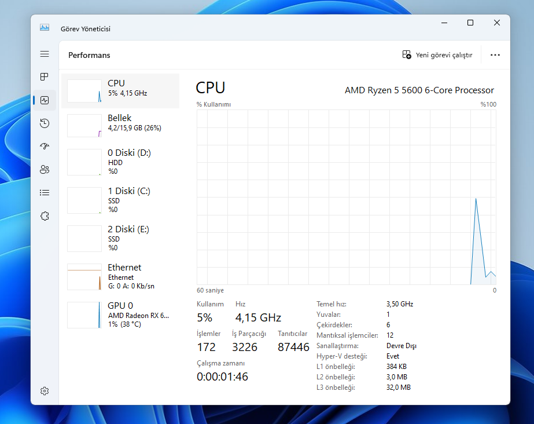Open the Users page icon
This screenshot has width=534, height=424.
pos(45,169)
